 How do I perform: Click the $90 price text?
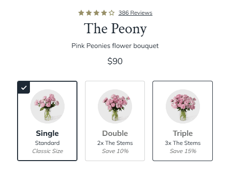tap(115, 61)
